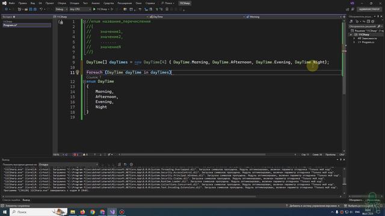Open the VD account avatar in title bar

click(353, 3)
